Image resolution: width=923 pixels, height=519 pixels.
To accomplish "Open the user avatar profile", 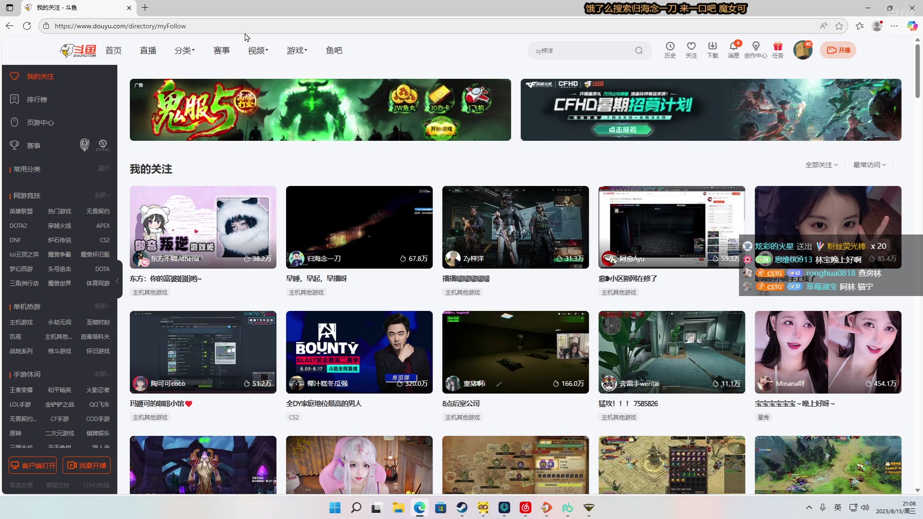I will 802,50.
